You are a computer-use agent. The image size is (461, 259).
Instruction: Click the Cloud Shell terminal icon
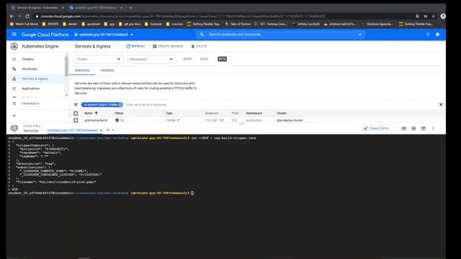[x=14, y=128]
